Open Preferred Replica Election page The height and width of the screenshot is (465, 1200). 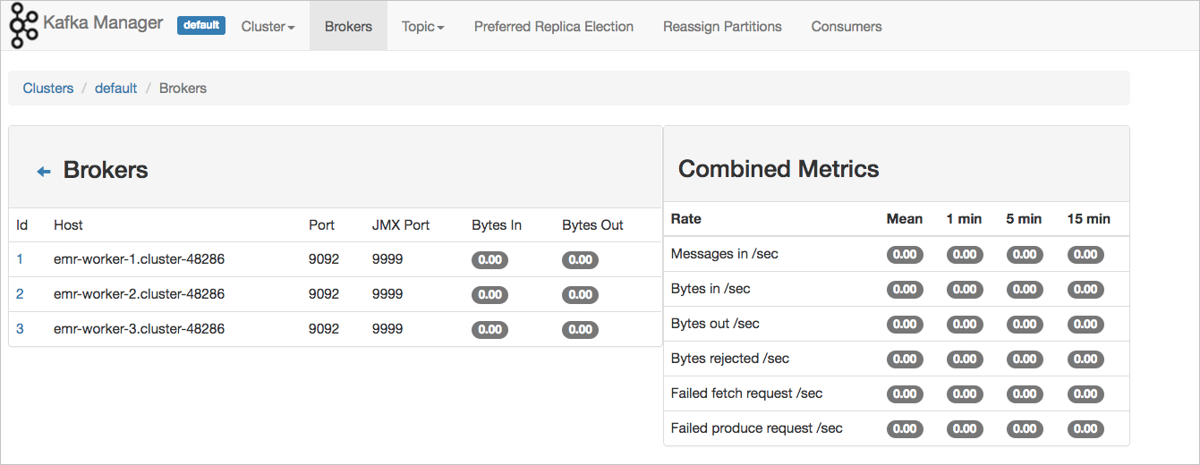(x=554, y=27)
